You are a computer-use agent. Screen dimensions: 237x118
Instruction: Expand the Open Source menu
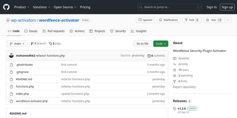pos(65,7)
